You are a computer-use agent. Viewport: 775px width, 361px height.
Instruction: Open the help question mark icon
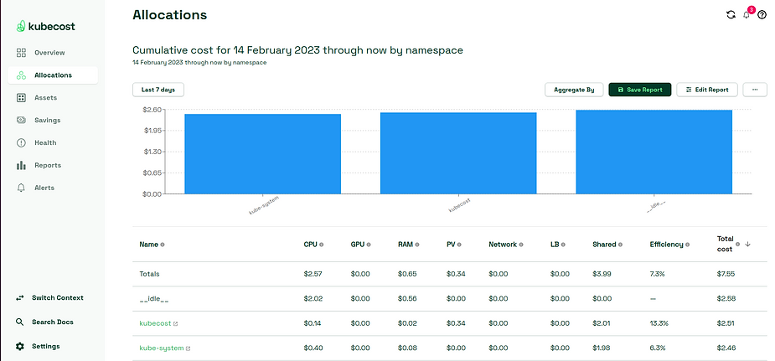[x=762, y=15]
